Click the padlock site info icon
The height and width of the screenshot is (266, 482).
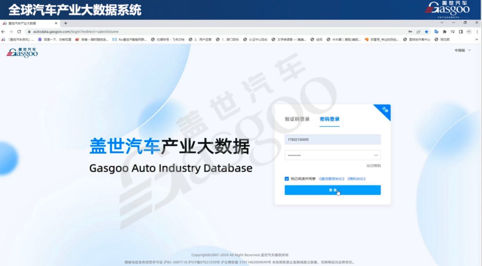point(29,32)
